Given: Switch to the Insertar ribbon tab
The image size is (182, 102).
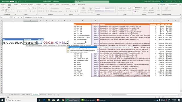Looking at the screenshot, I should coord(16,5).
